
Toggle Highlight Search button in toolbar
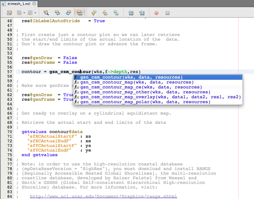(79, 13)
